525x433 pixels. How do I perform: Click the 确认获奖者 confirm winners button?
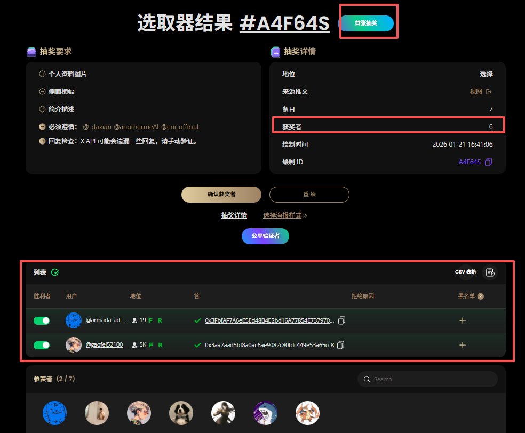(221, 195)
